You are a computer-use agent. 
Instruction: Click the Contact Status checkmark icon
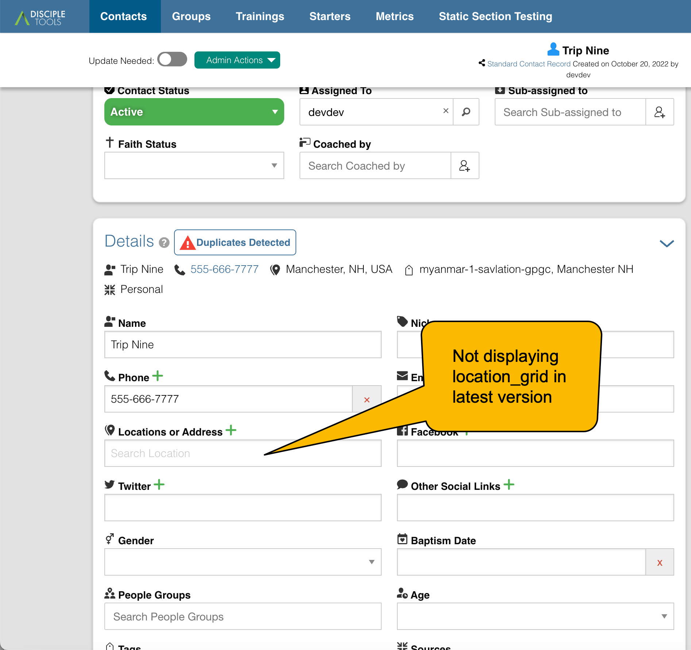[x=109, y=90]
